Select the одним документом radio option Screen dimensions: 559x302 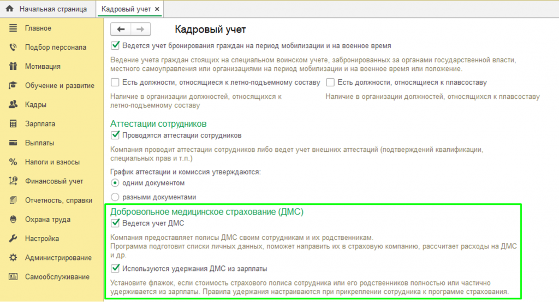pyautogui.click(x=115, y=183)
